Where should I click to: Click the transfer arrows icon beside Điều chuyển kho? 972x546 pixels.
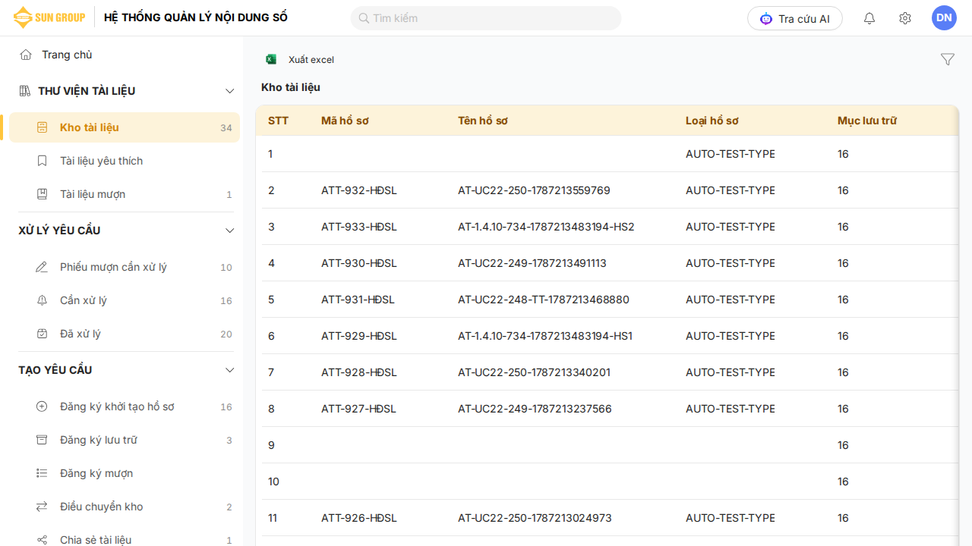point(43,507)
